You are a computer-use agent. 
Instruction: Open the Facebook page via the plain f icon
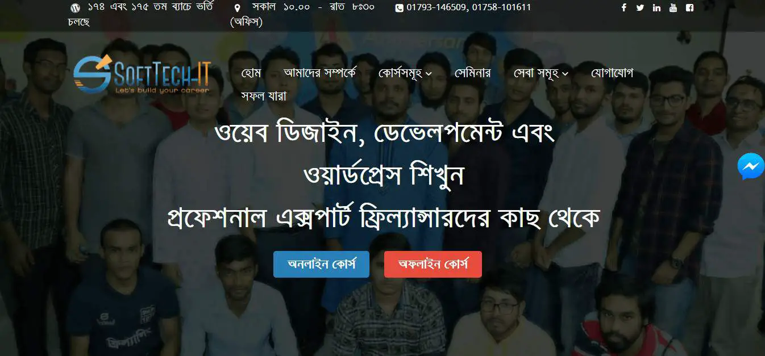click(624, 8)
